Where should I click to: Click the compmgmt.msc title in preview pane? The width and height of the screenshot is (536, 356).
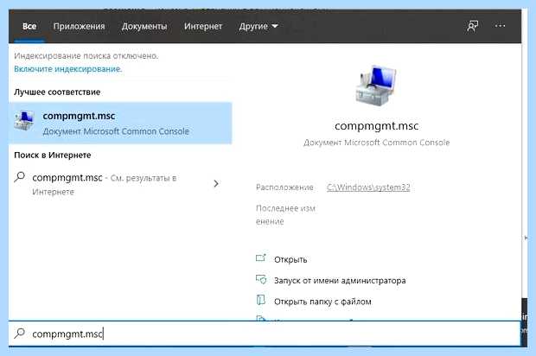(376, 126)
